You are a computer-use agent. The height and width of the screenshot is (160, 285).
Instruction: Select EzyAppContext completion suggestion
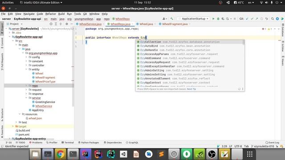pyautogui.click(x=189, y=83)
